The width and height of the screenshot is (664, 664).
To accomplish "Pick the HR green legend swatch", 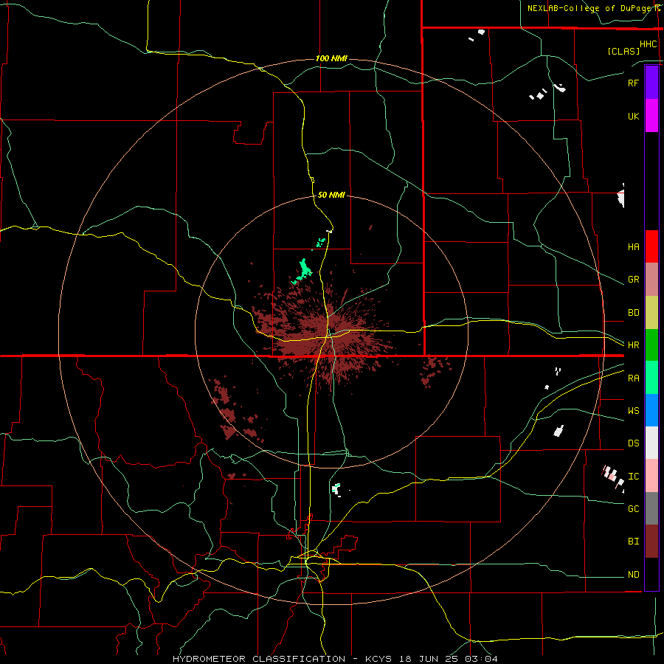I will click(651, 345).
